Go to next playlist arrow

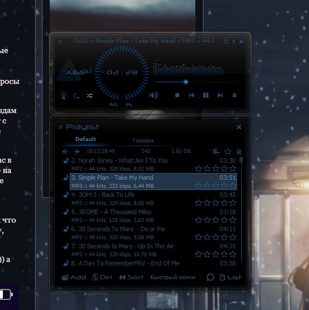[77, 151]
